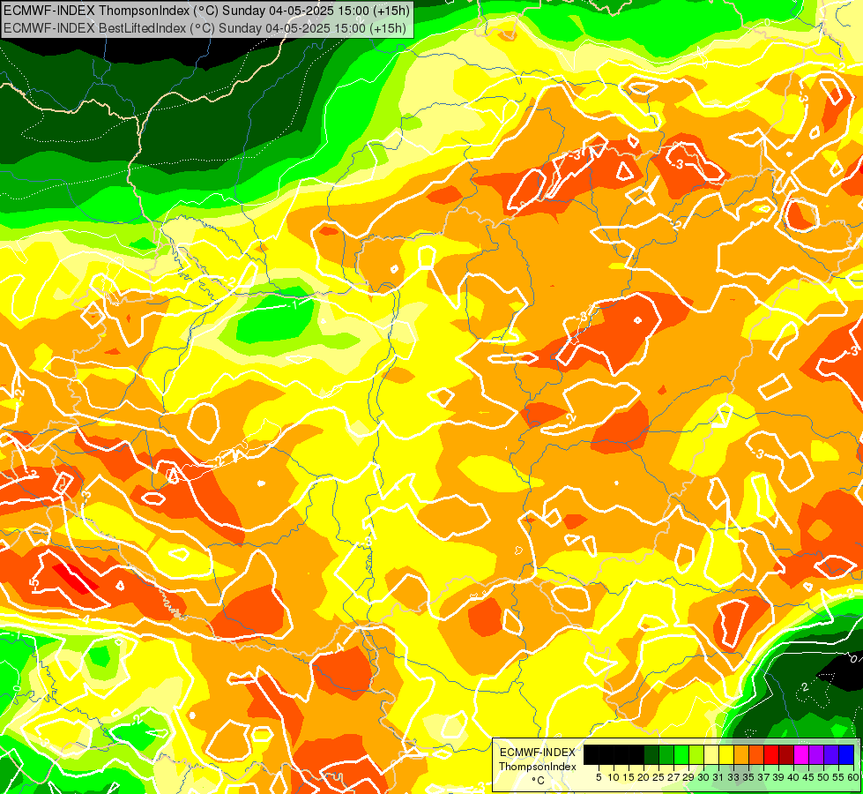Viewport: 863px width, 794px height.
Task: Click the legend tick label 37
Action: coord(764,777)
